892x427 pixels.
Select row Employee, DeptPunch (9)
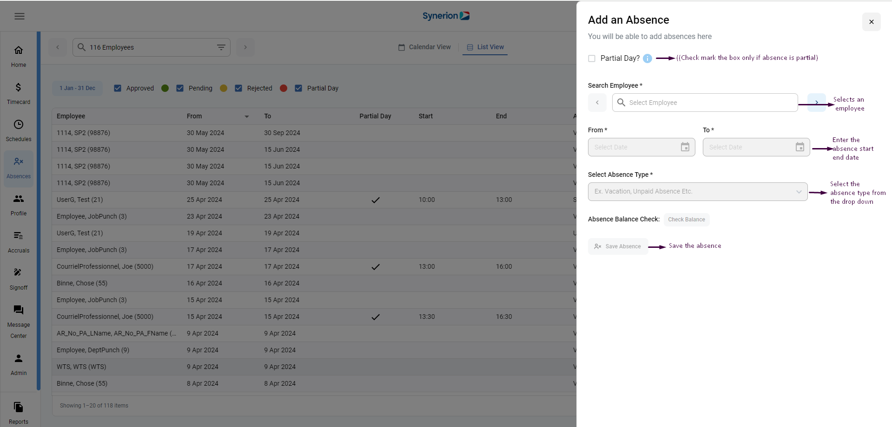click(314, 350)
